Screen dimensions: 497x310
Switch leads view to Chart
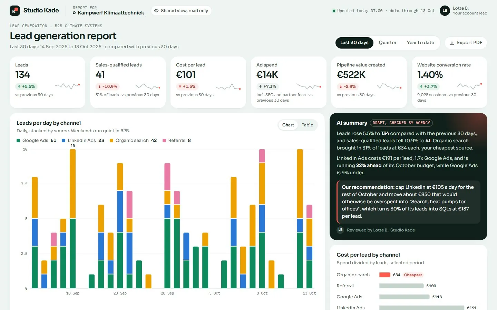click(288, 125)
